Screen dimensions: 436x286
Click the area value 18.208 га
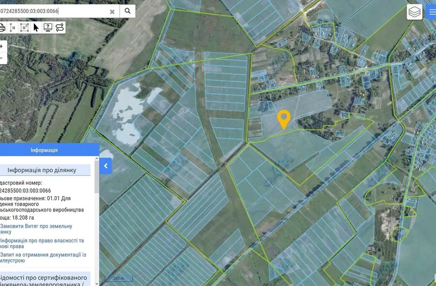tap(22, 217)
